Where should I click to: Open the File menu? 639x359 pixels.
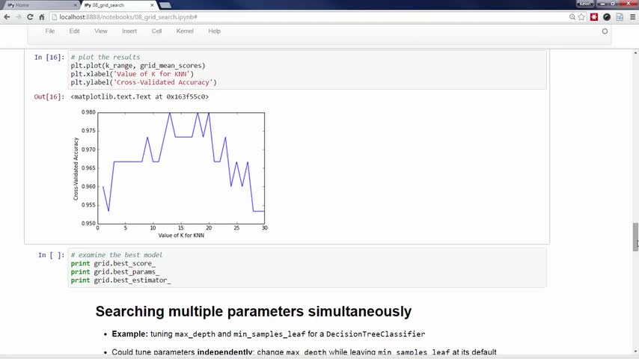49,31
